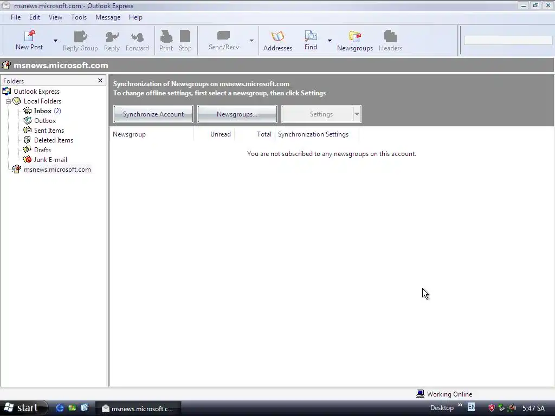555x416 pixels.
Task: Select Local Folders in tree
Action: pyautogui.click(x=42, y=101)
